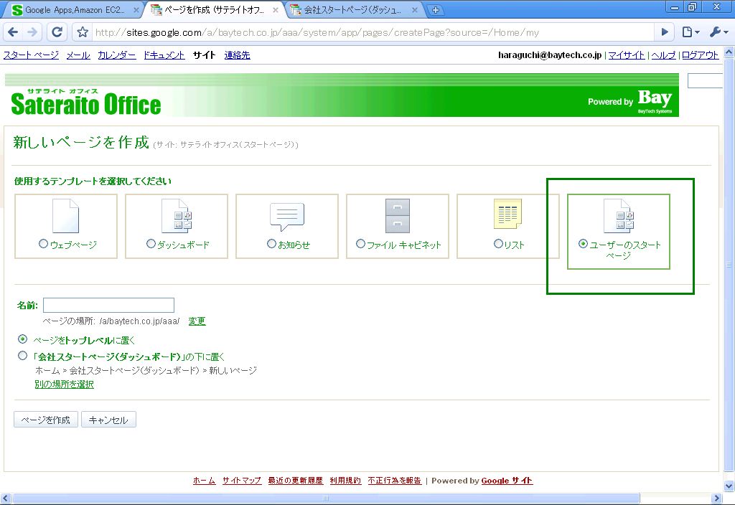Screen dimensions: 735x505
Task: Click the リスト notepad template icon
Action: [x=507, y=214]
